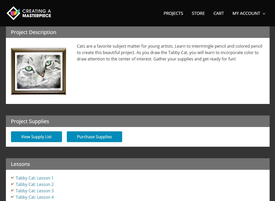This screenshot has height=201, width=275.
Task: Click the palette icon beside Lesson 2
Action: (x=13, y=184)
